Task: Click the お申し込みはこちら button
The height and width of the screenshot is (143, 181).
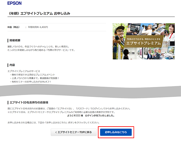Action: tap(116, 132)
